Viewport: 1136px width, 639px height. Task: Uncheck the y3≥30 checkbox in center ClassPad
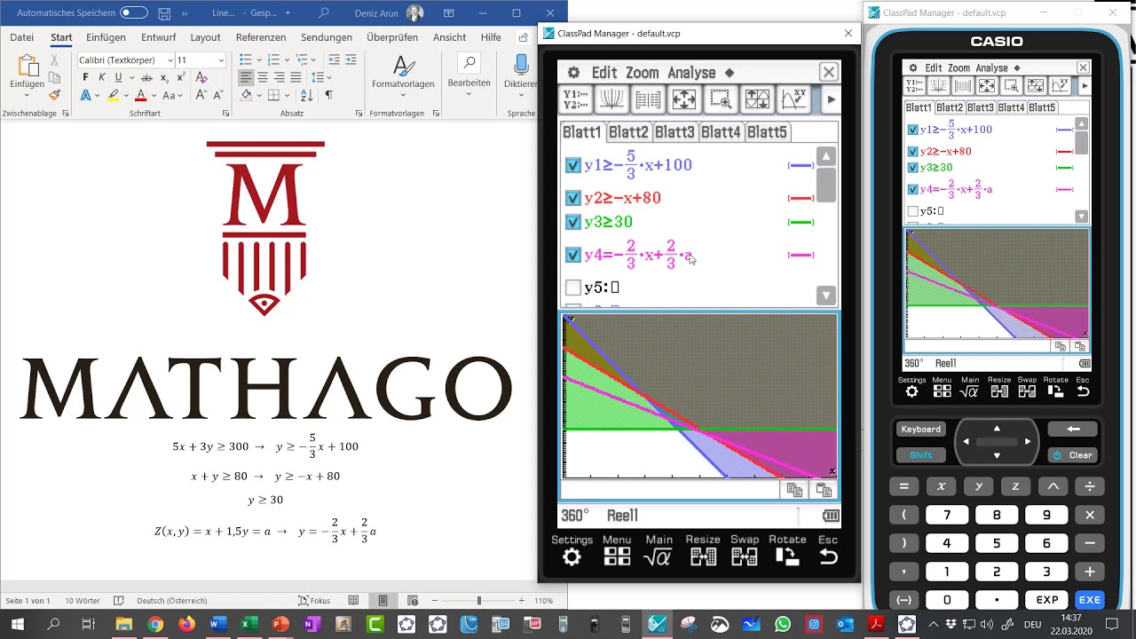573,222
